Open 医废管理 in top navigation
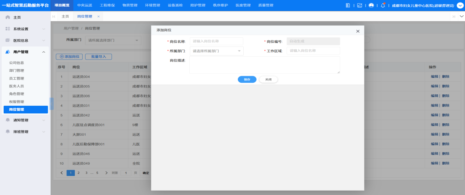465x195 pixels. pos(243,5)
